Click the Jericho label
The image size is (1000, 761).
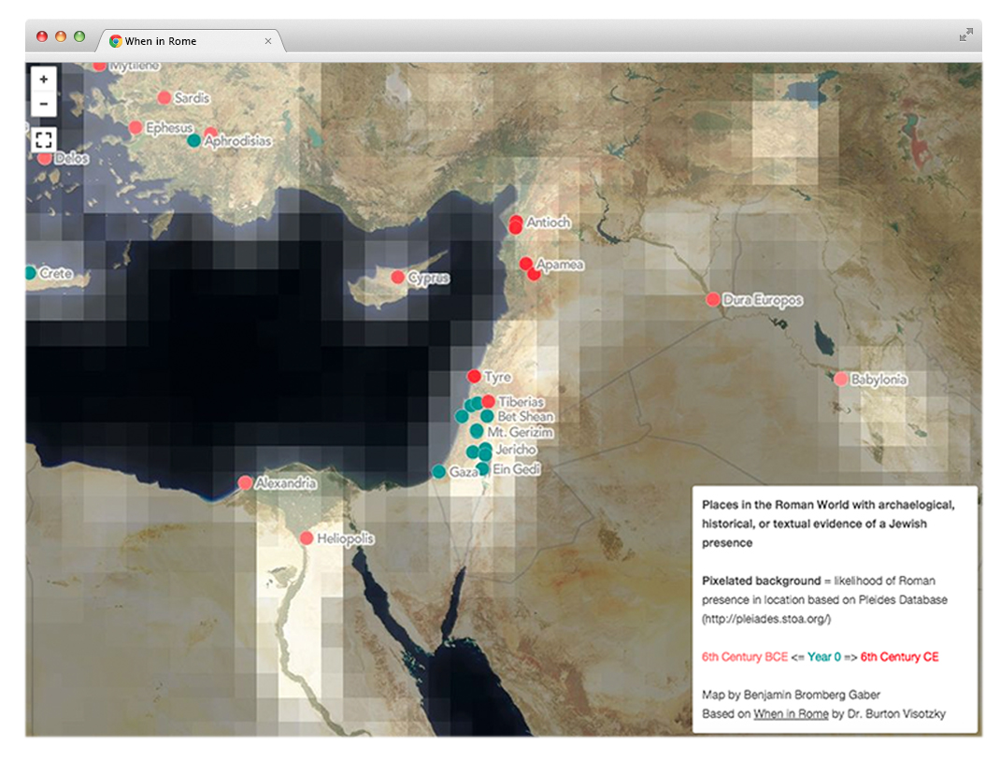(x=516, y=449)
